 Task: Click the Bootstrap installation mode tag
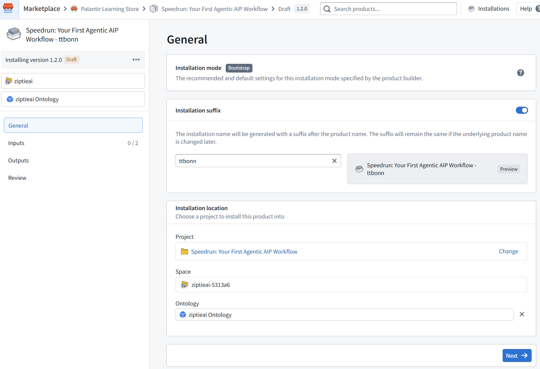[239, 68]
